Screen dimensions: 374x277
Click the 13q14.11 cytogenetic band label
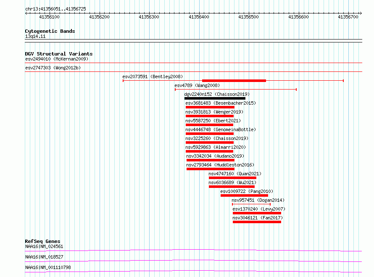(35, 36)
